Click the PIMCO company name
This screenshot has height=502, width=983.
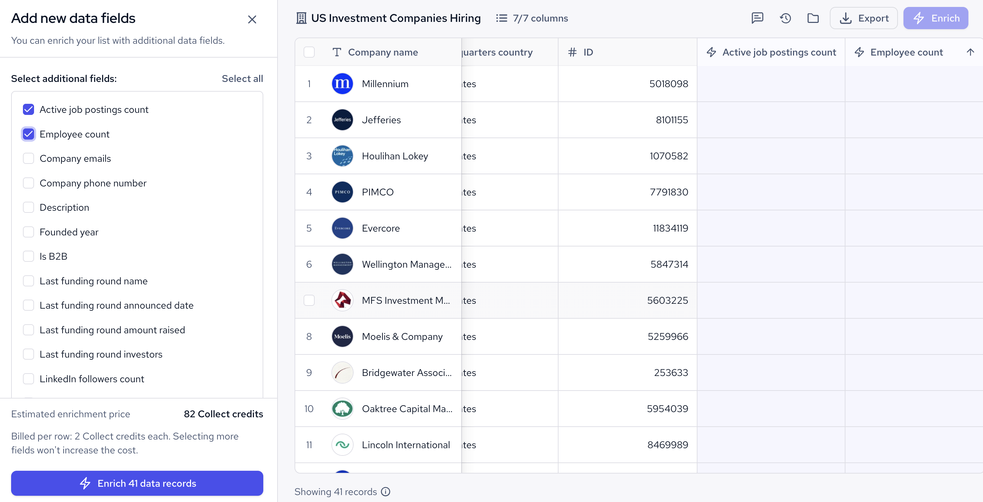[378, 192]
